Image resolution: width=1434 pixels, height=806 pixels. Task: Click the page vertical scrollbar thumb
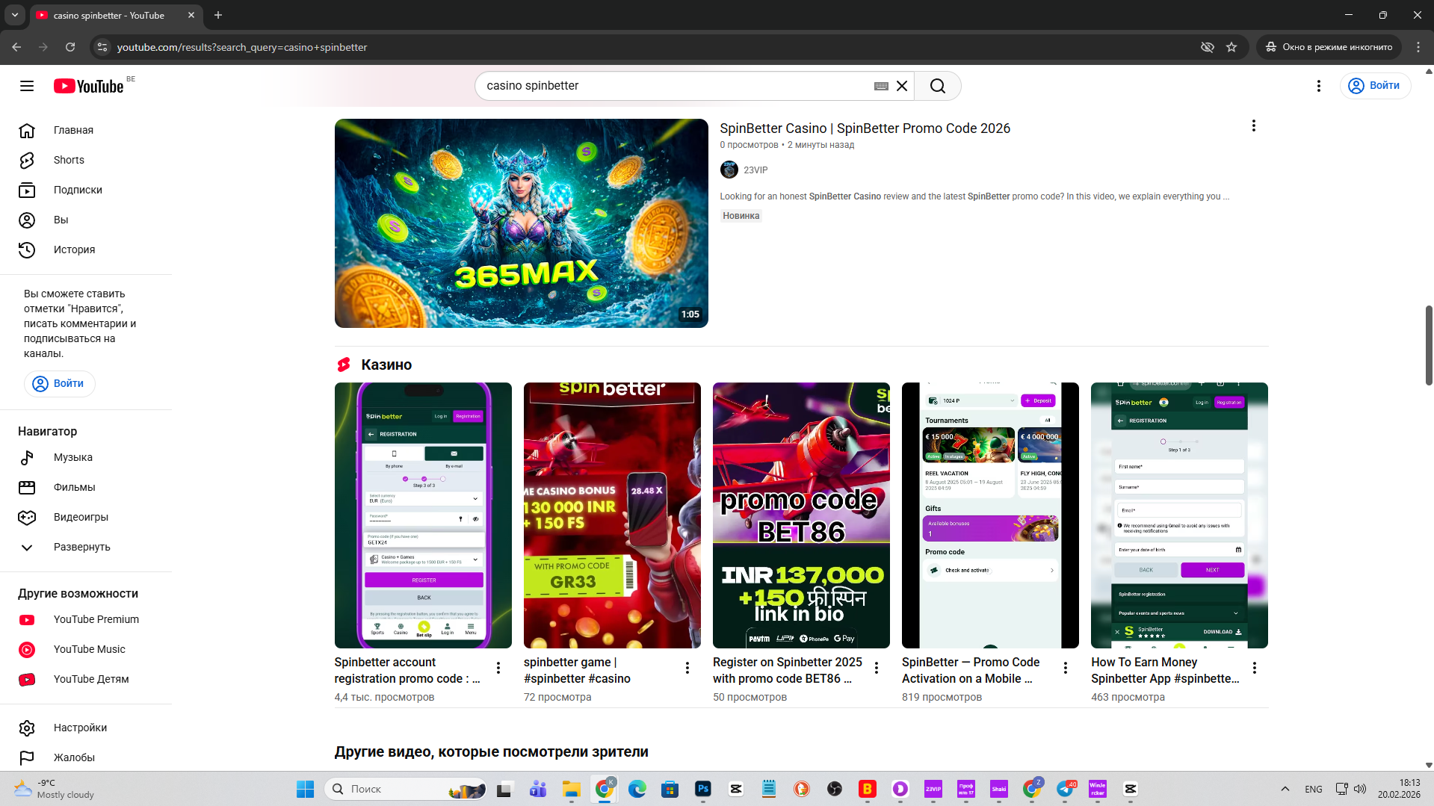click(1428, 345)
